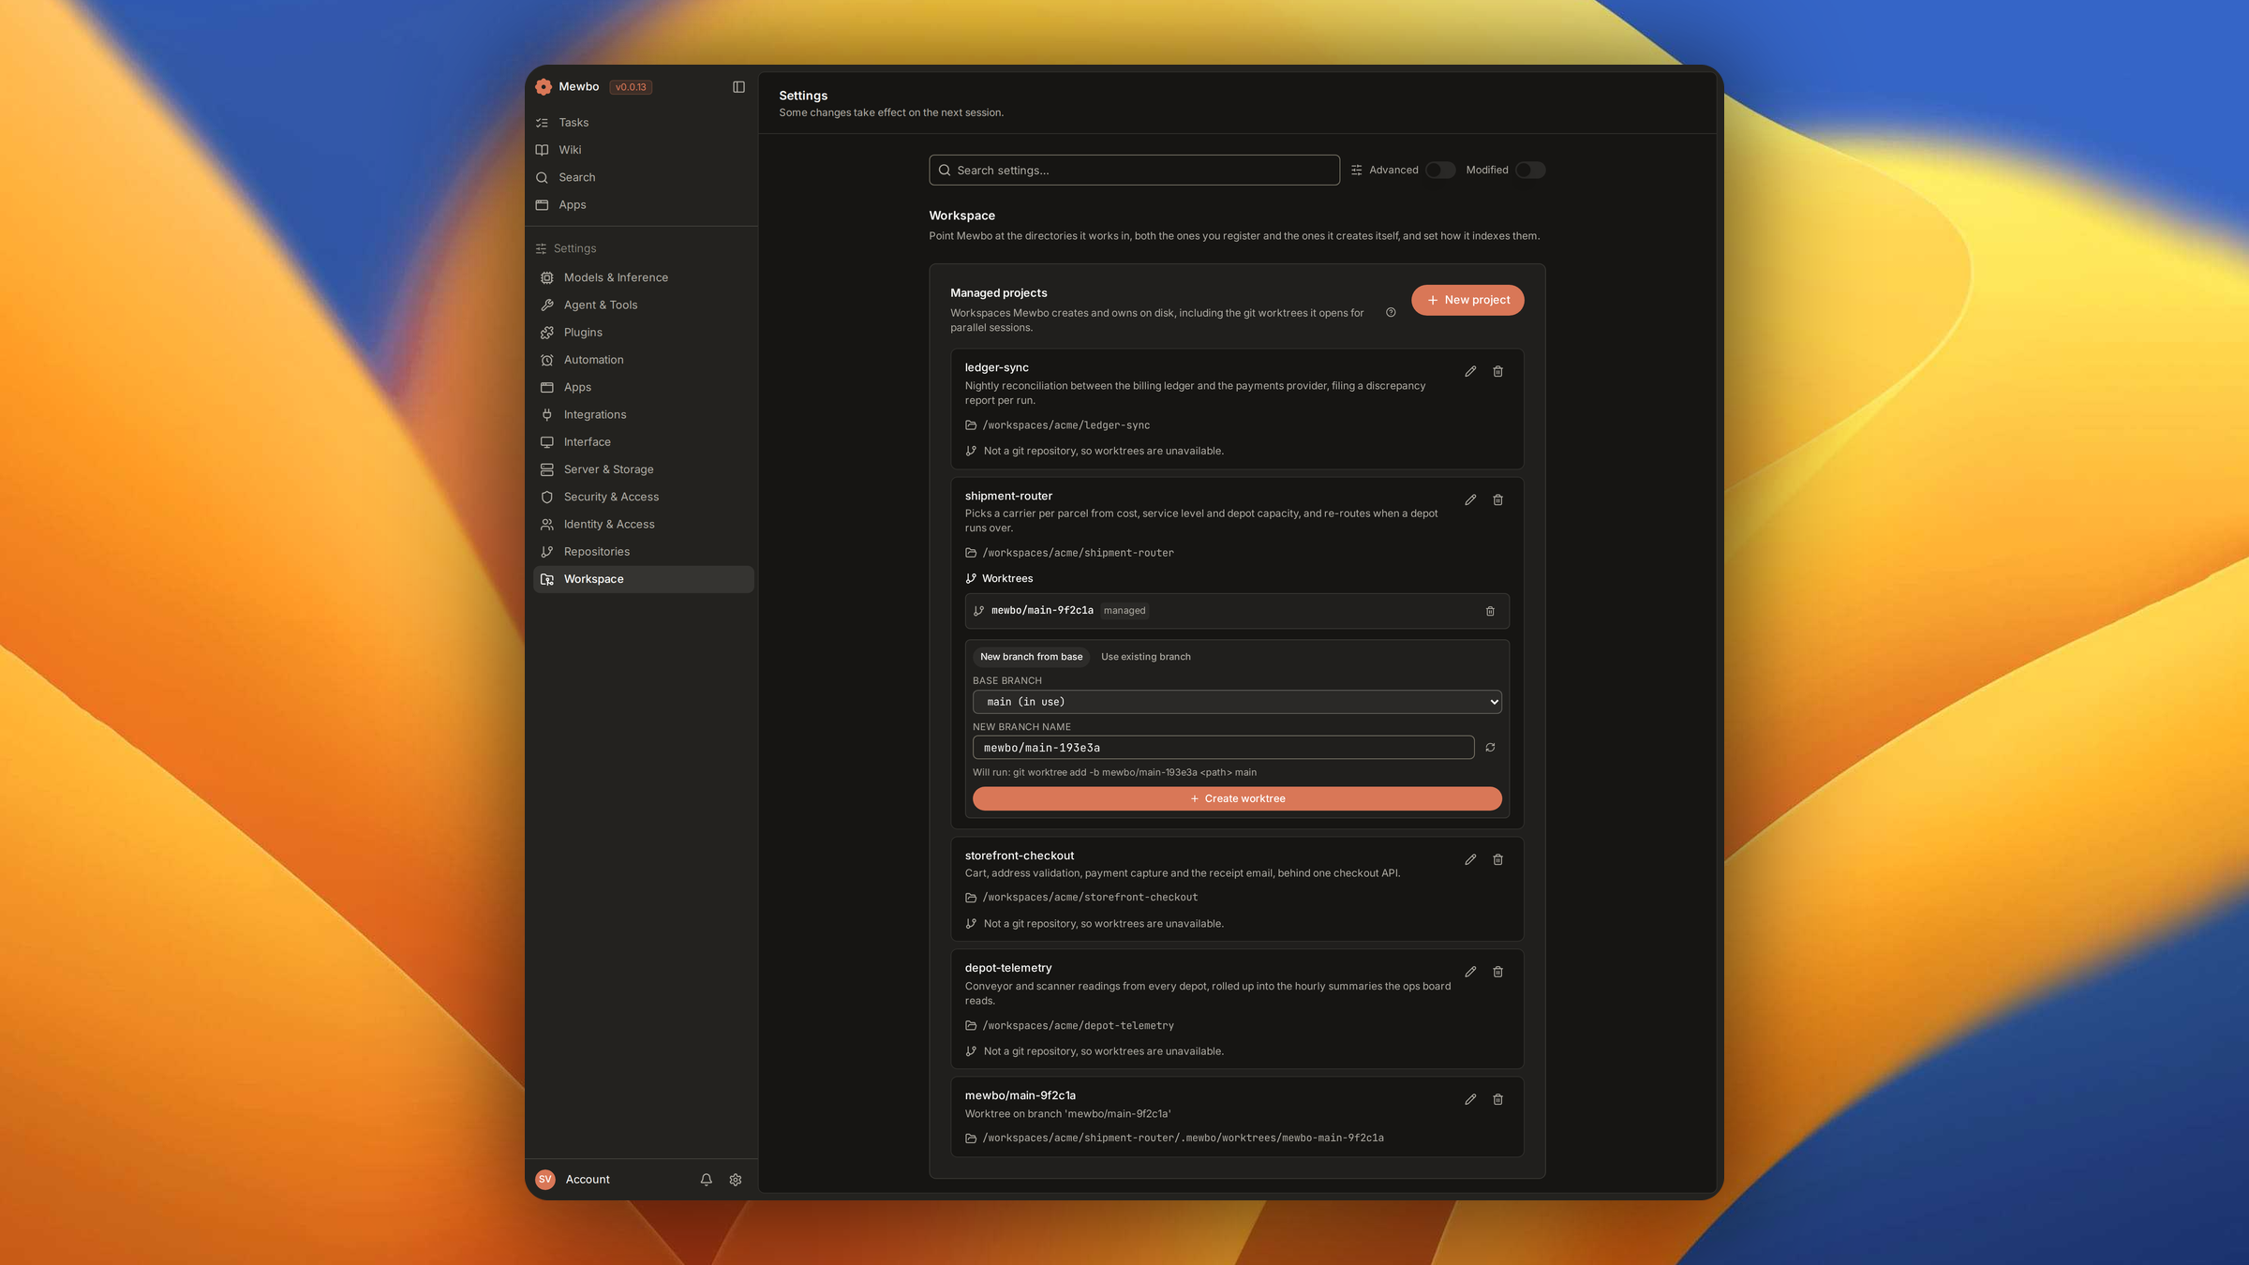Click the new branch name field
Image resolution: width=2249 pixels, height=1265 pixels.
point(1223,748)
